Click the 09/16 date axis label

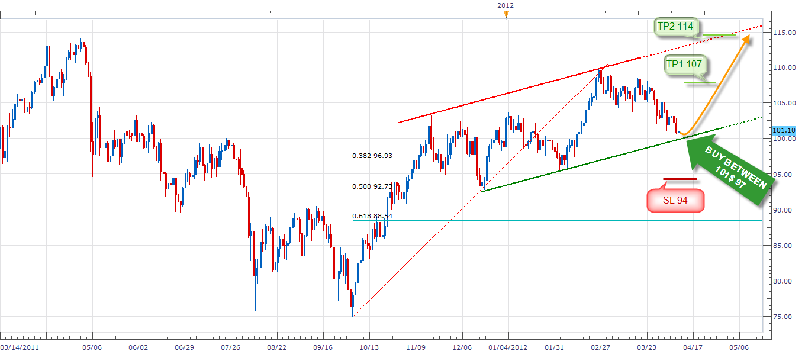pyautogui.click(x=323, y=348)
